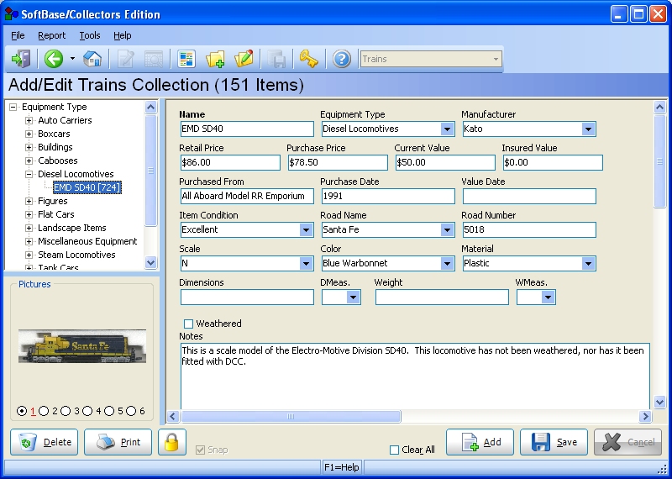Toggle the Clear All checkbox
The height and width of the screenshot is (479, 672).
point(394,450)
